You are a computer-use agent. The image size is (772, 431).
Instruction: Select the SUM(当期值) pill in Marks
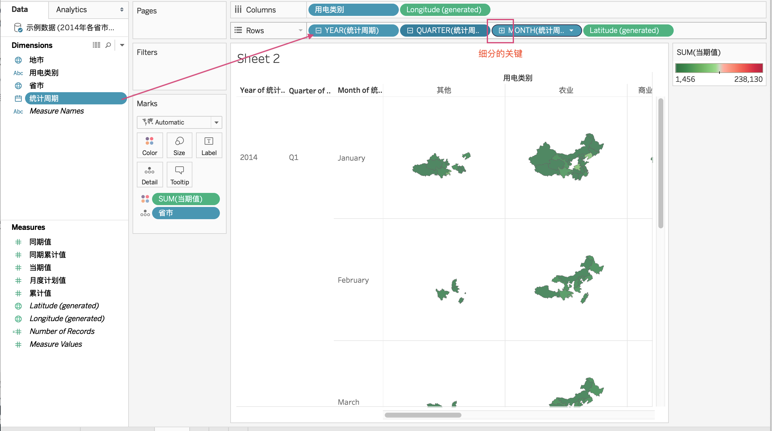(186, 199)
